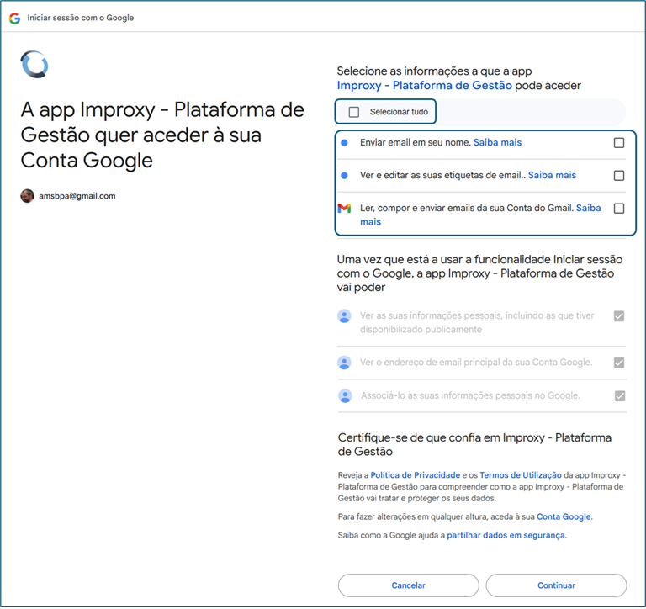This screenshot has height=609, width=646.
Task: Open 'Saiba mais' link for Gmail read and send permission
Action: coord(588,208)
